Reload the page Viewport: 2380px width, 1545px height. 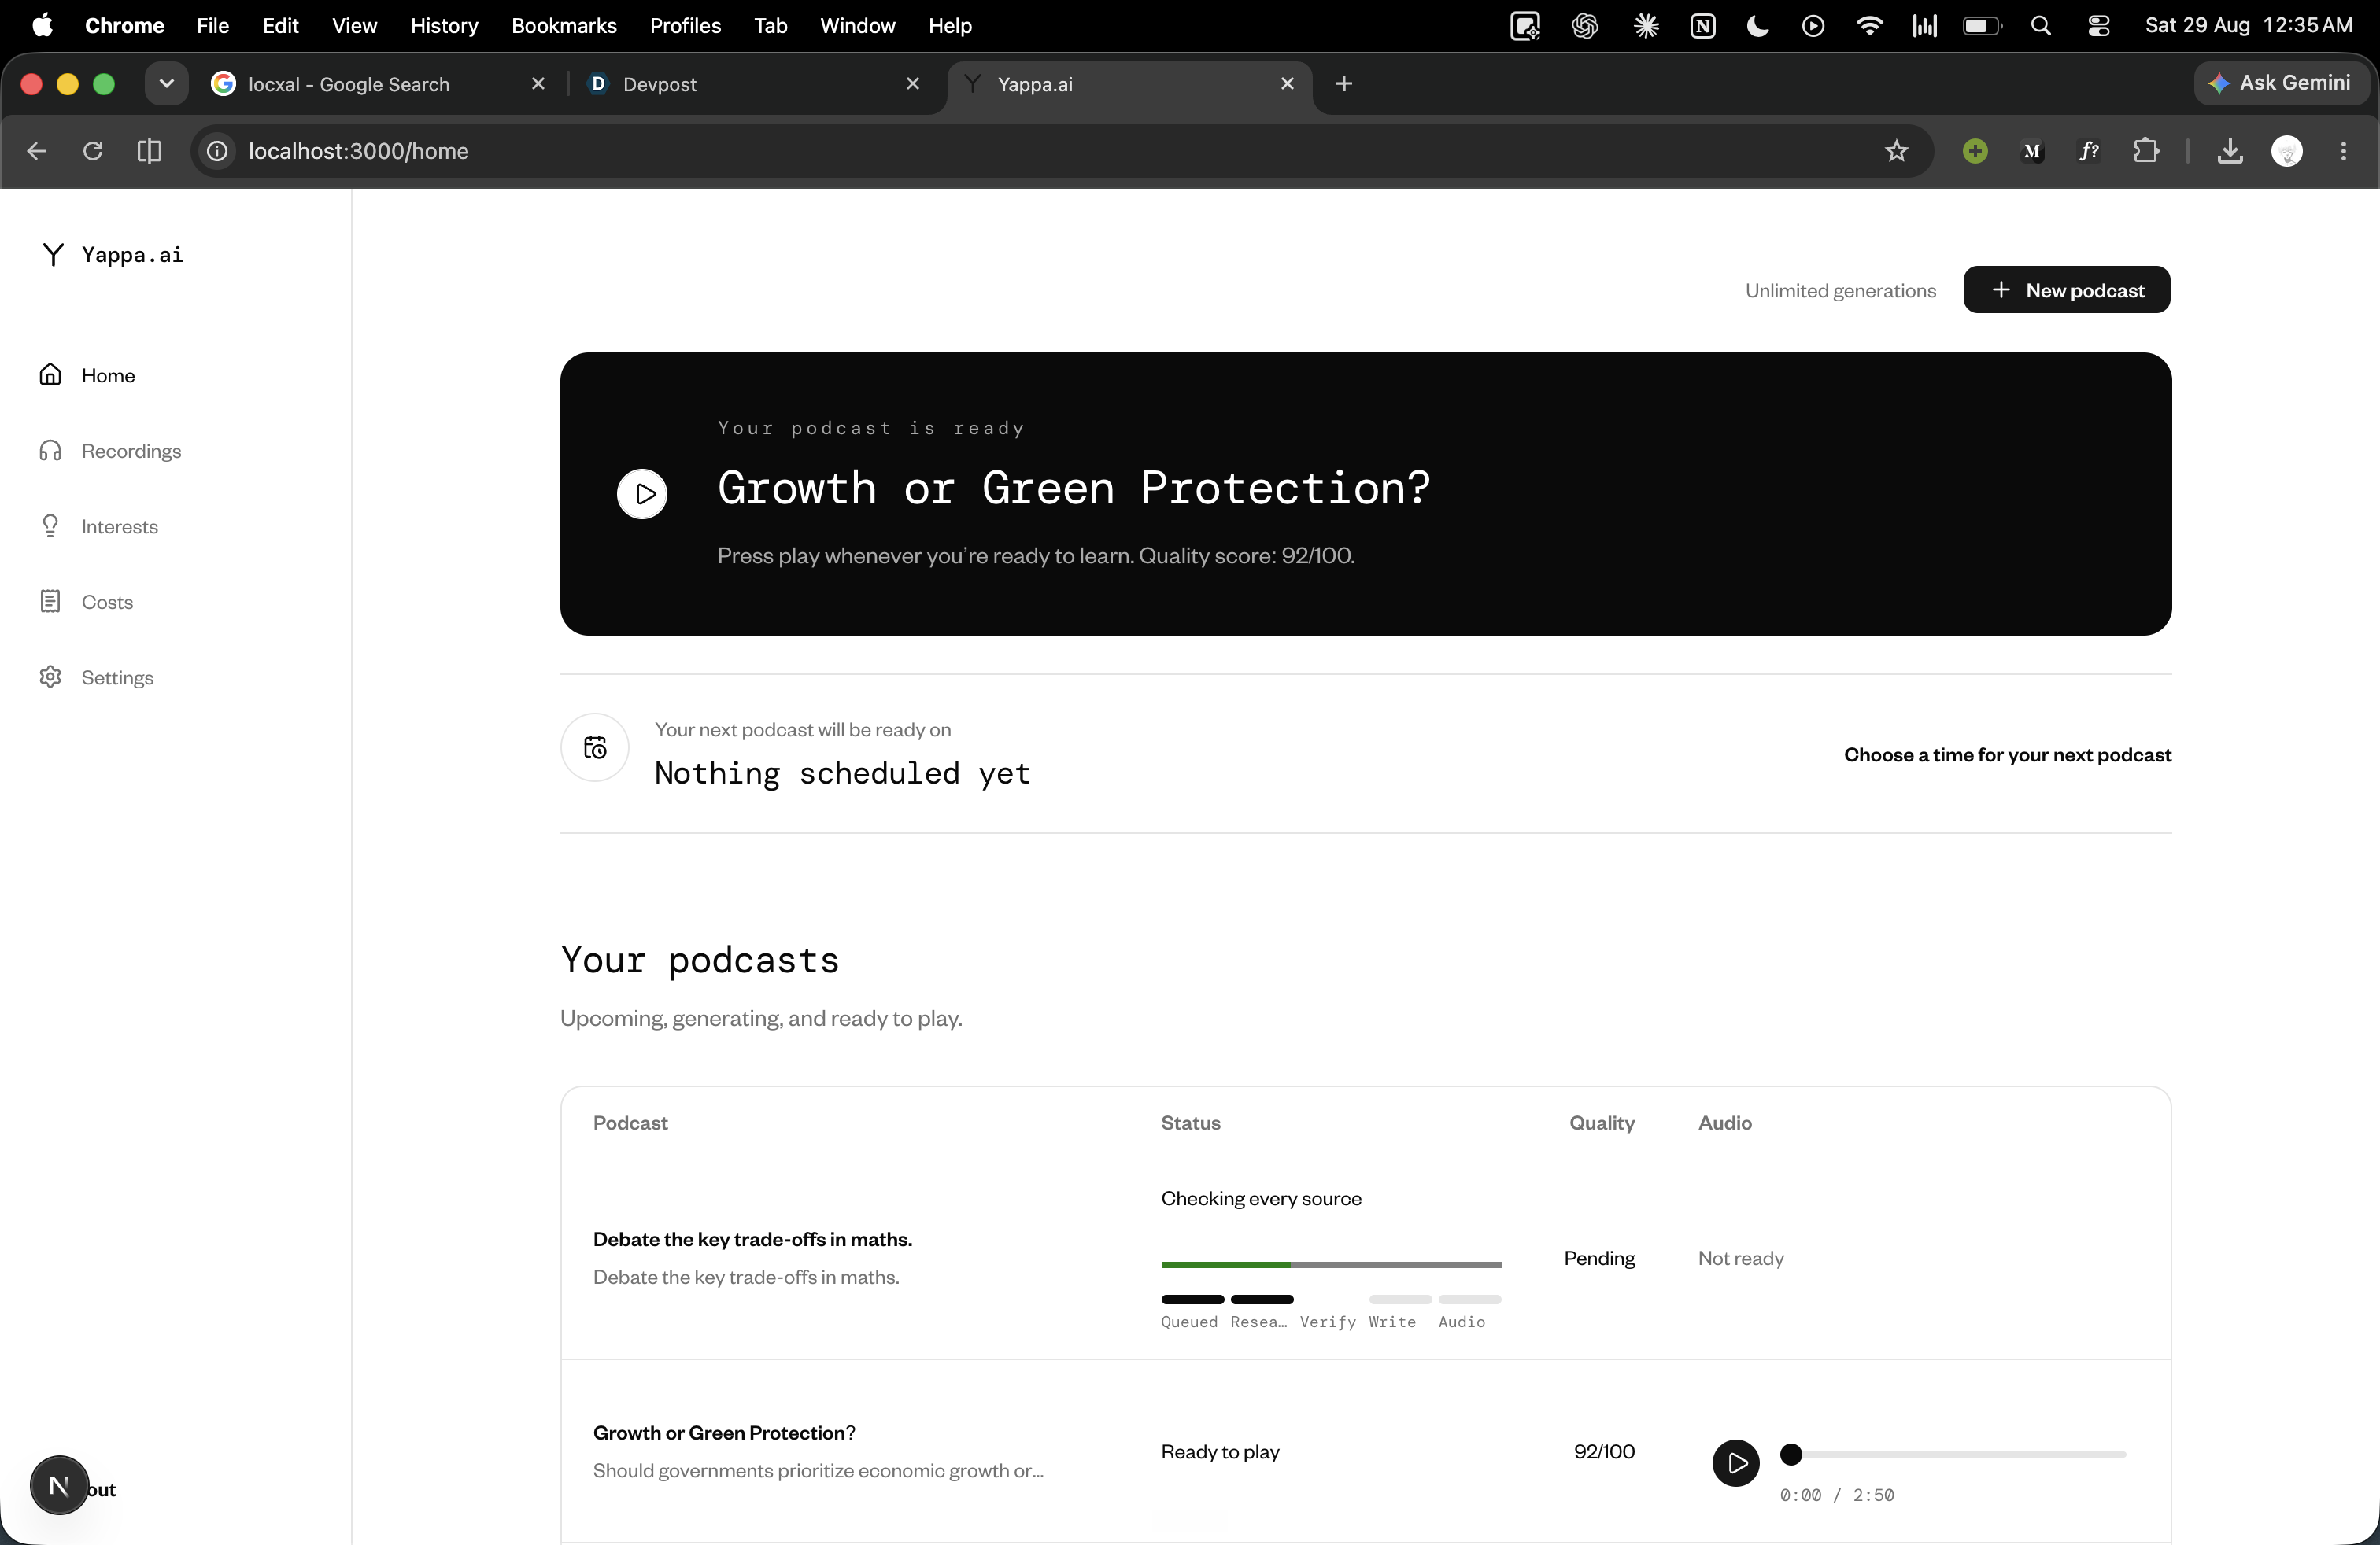93,151
